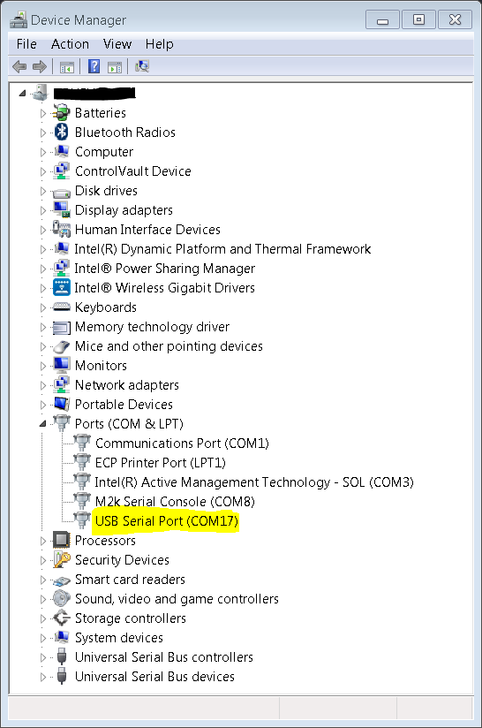Open the Help menu
The height and width of the screenshot is (728, 482).
click(x=160, y=44)
